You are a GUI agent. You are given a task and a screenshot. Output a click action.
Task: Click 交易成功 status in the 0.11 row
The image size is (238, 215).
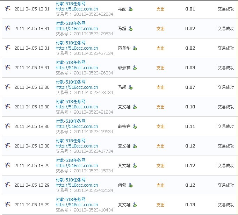[226, 127]
